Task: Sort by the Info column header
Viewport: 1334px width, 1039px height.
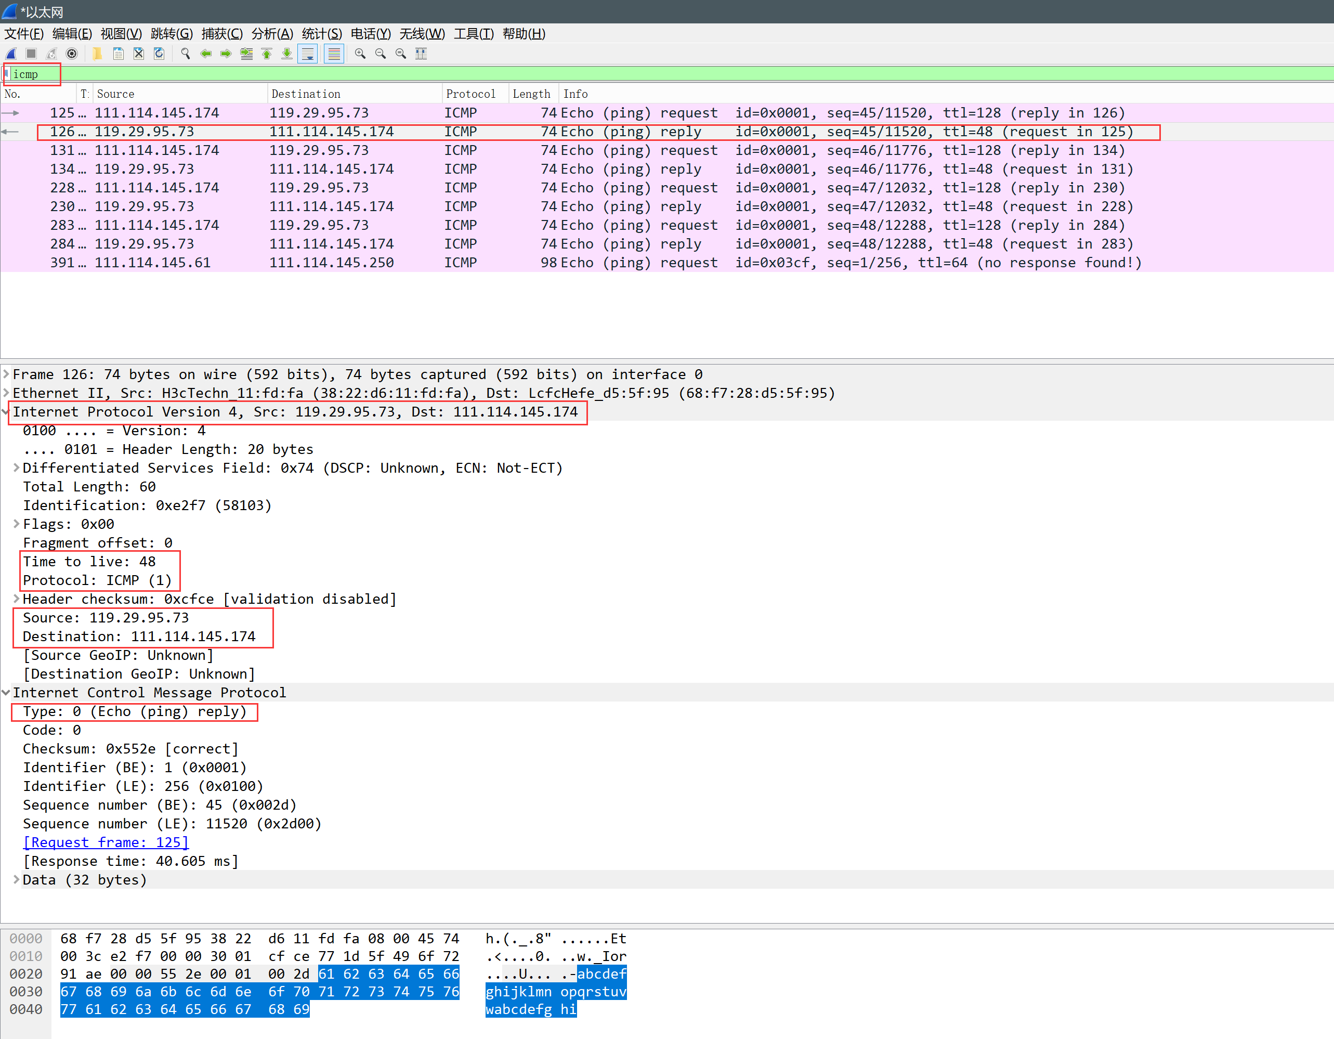Action: point(947,94)
